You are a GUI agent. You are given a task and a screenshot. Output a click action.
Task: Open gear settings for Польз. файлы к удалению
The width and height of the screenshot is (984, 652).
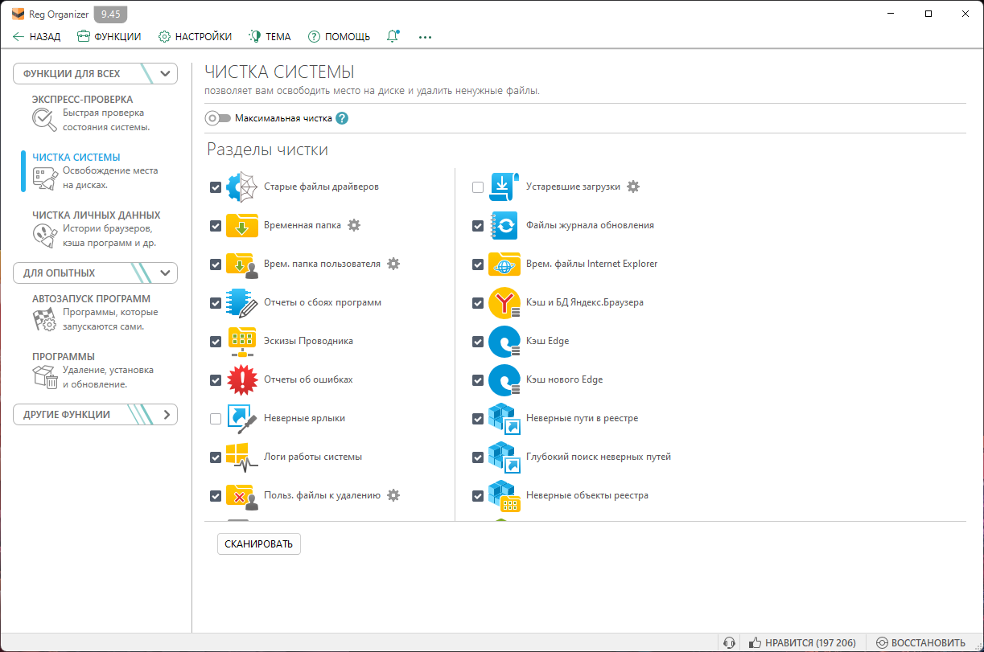pyautogui.click(x=393, y=495)
